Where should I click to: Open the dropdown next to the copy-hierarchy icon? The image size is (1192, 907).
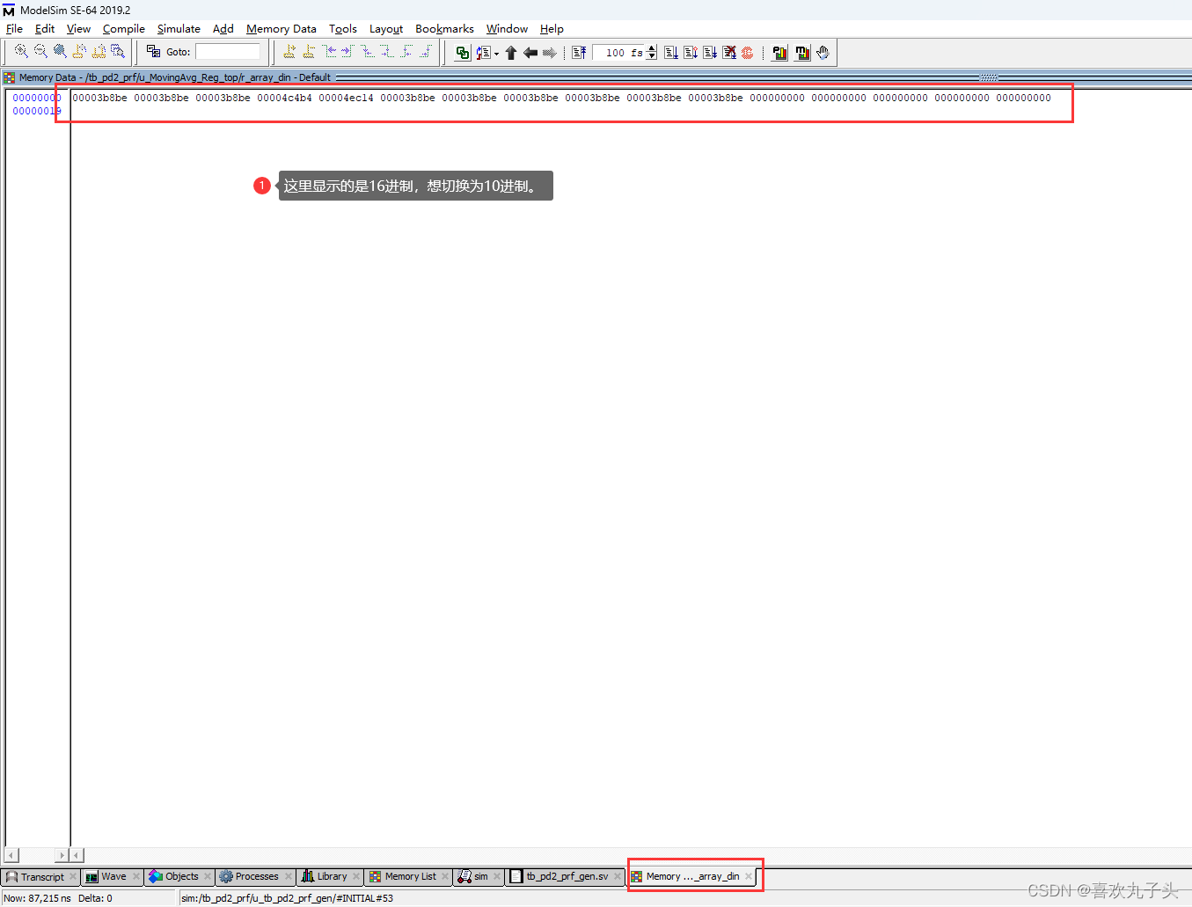[x=498, y=53]
